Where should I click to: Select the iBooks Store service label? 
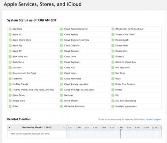18,101
